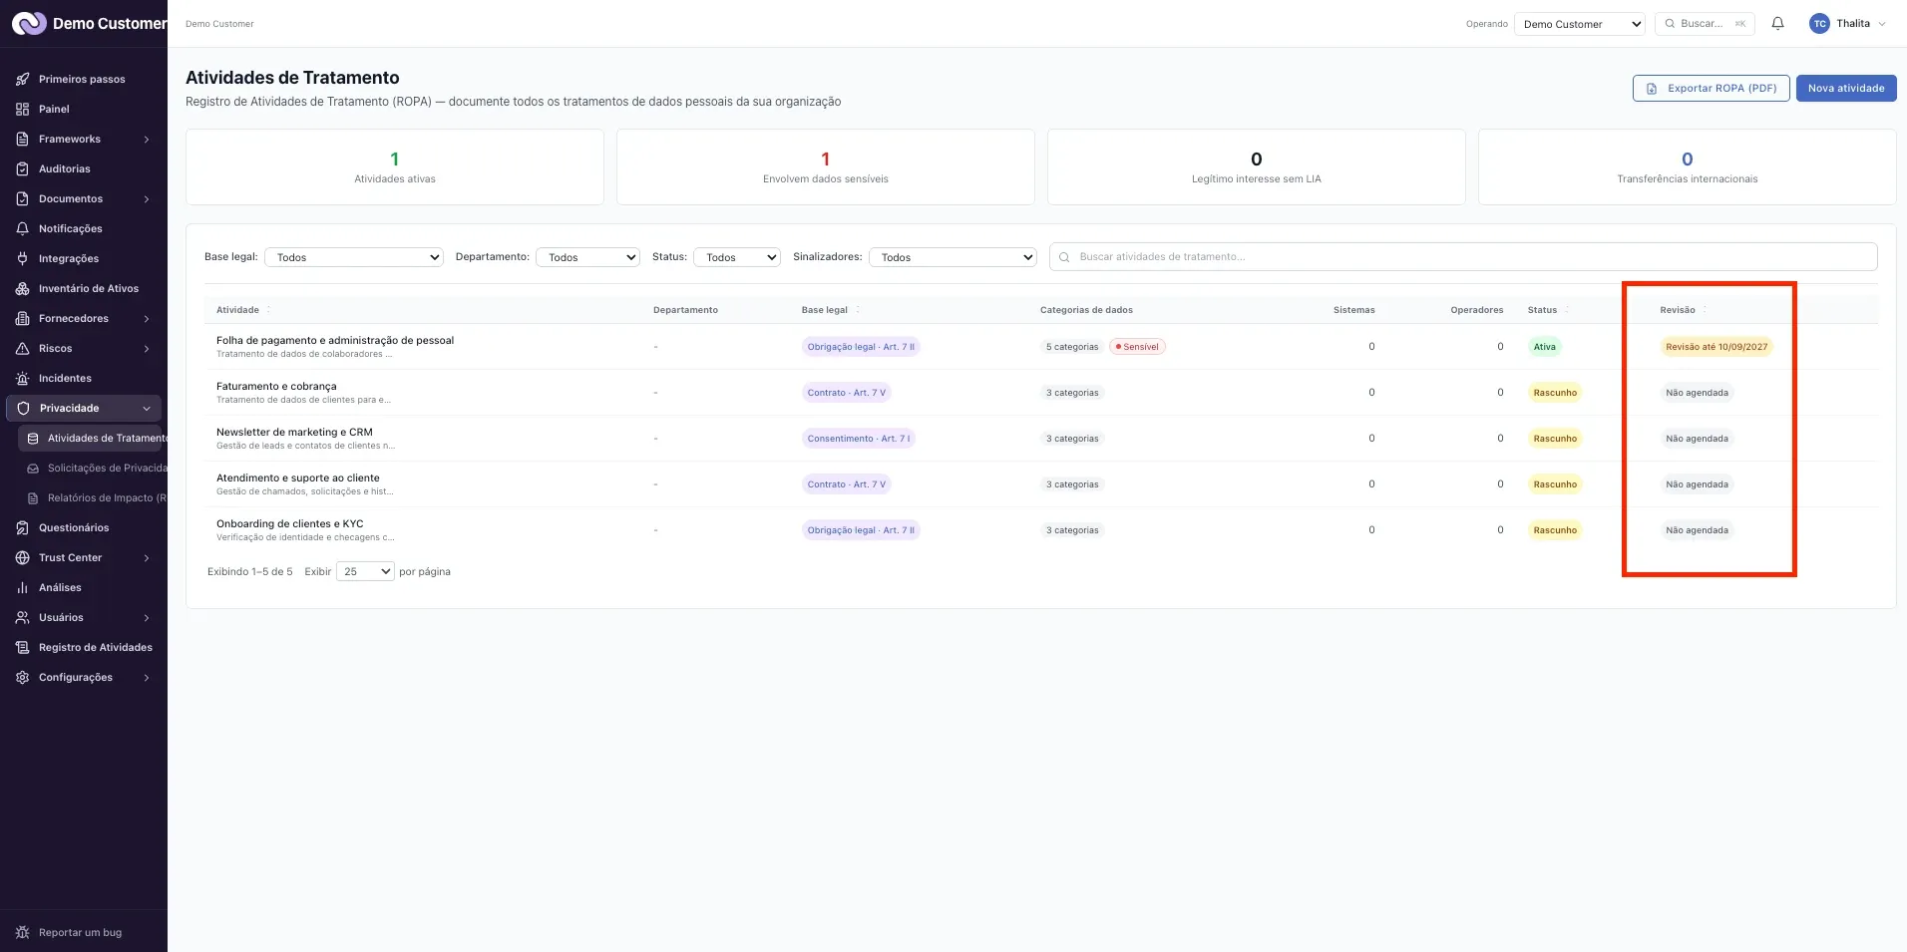This screenshot has width=1907, height=952.
Task: Click Nova atividade button
Action: 1846,88
